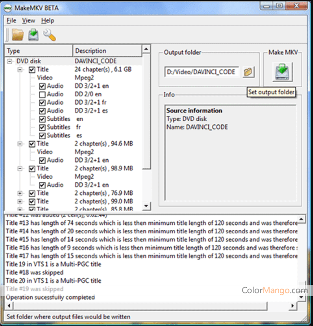313x326 pixels.
Task: Start conversion with the Make MKV button
Action: click(283, 72)
